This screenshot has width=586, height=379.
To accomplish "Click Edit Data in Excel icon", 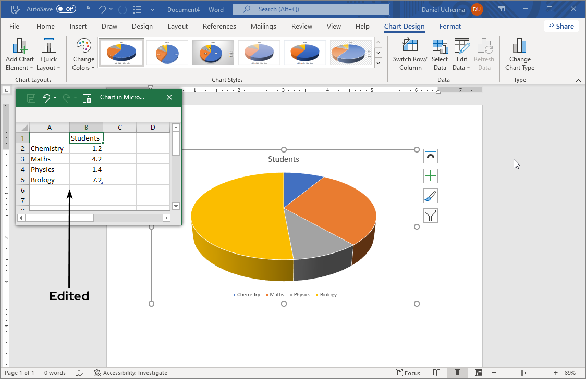I will pyautogui.click(x=87, y=97).
